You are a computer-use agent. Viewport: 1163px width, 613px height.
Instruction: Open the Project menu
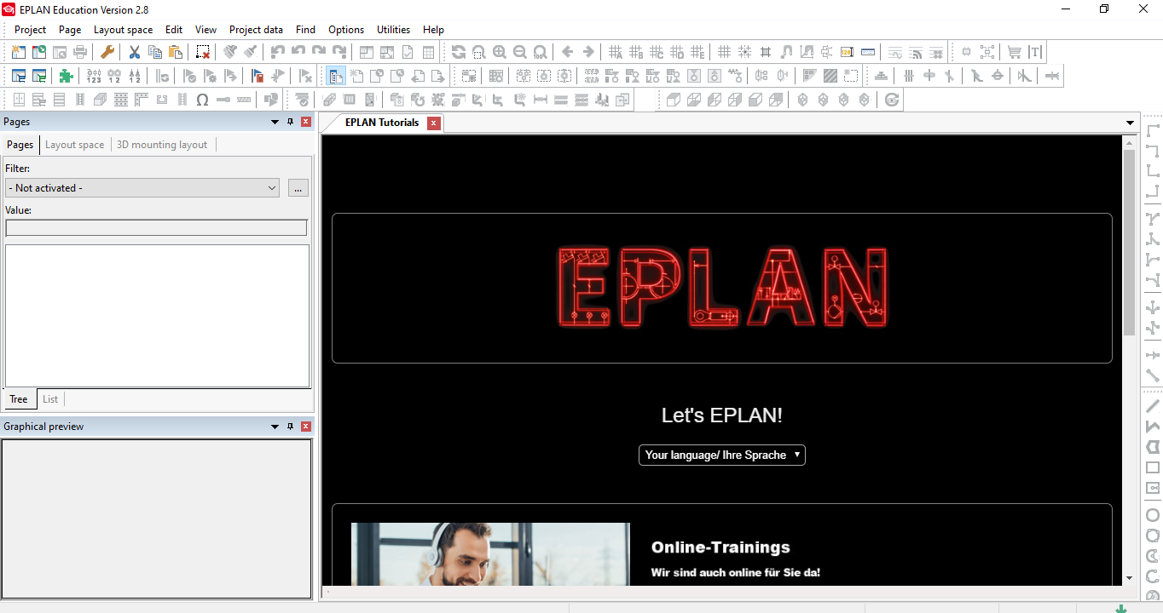click(31, 29)
